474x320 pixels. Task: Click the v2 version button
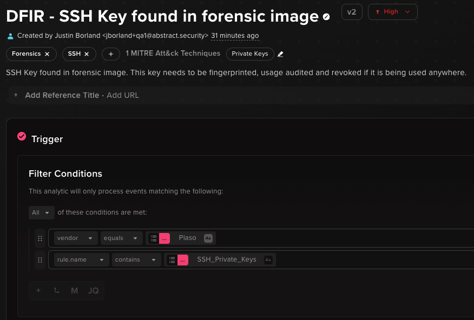(352, 11)
